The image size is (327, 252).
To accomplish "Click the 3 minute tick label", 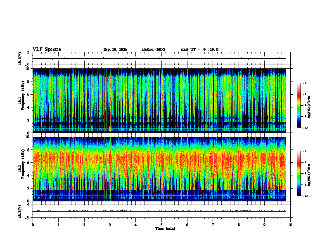I will 110,225.
